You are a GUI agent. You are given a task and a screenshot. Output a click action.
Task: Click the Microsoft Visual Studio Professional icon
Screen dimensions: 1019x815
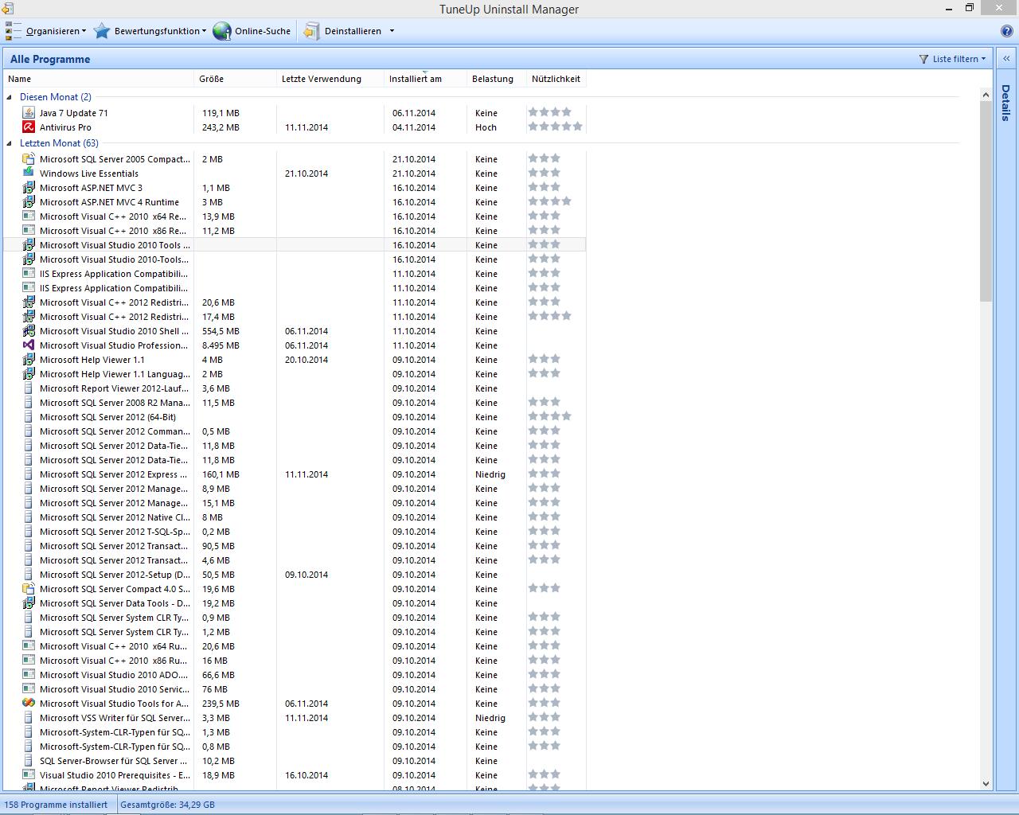click(29, 345)
